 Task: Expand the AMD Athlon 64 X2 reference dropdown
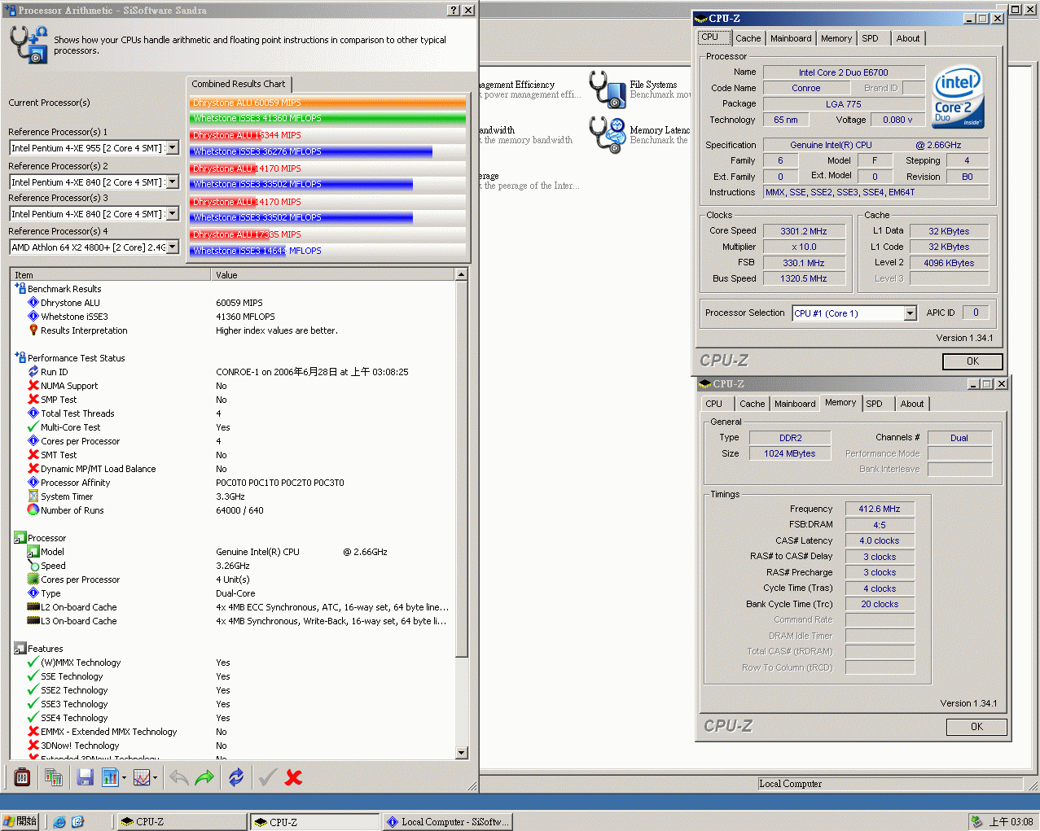tap(173, 247)
